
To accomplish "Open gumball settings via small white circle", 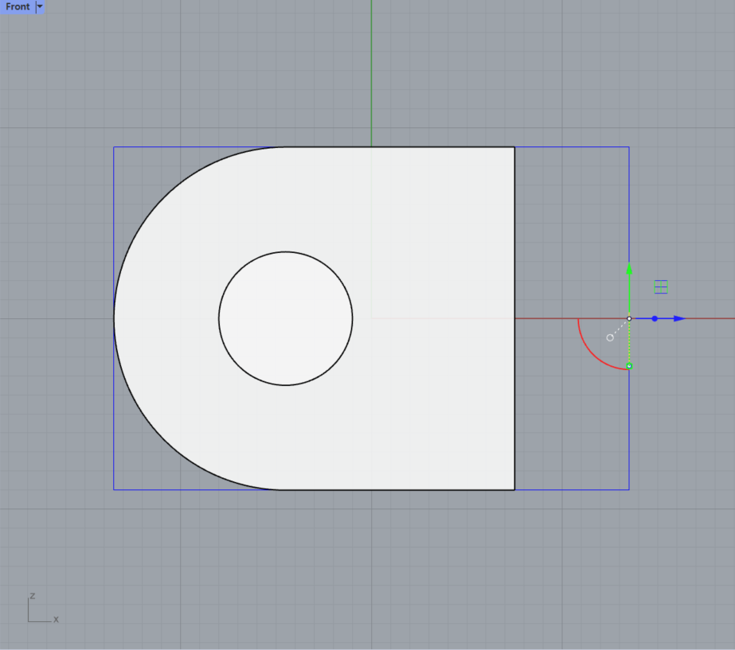I will coord(610,337).
